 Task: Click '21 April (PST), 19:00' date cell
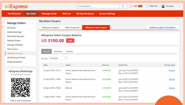(x=52, y=79)
